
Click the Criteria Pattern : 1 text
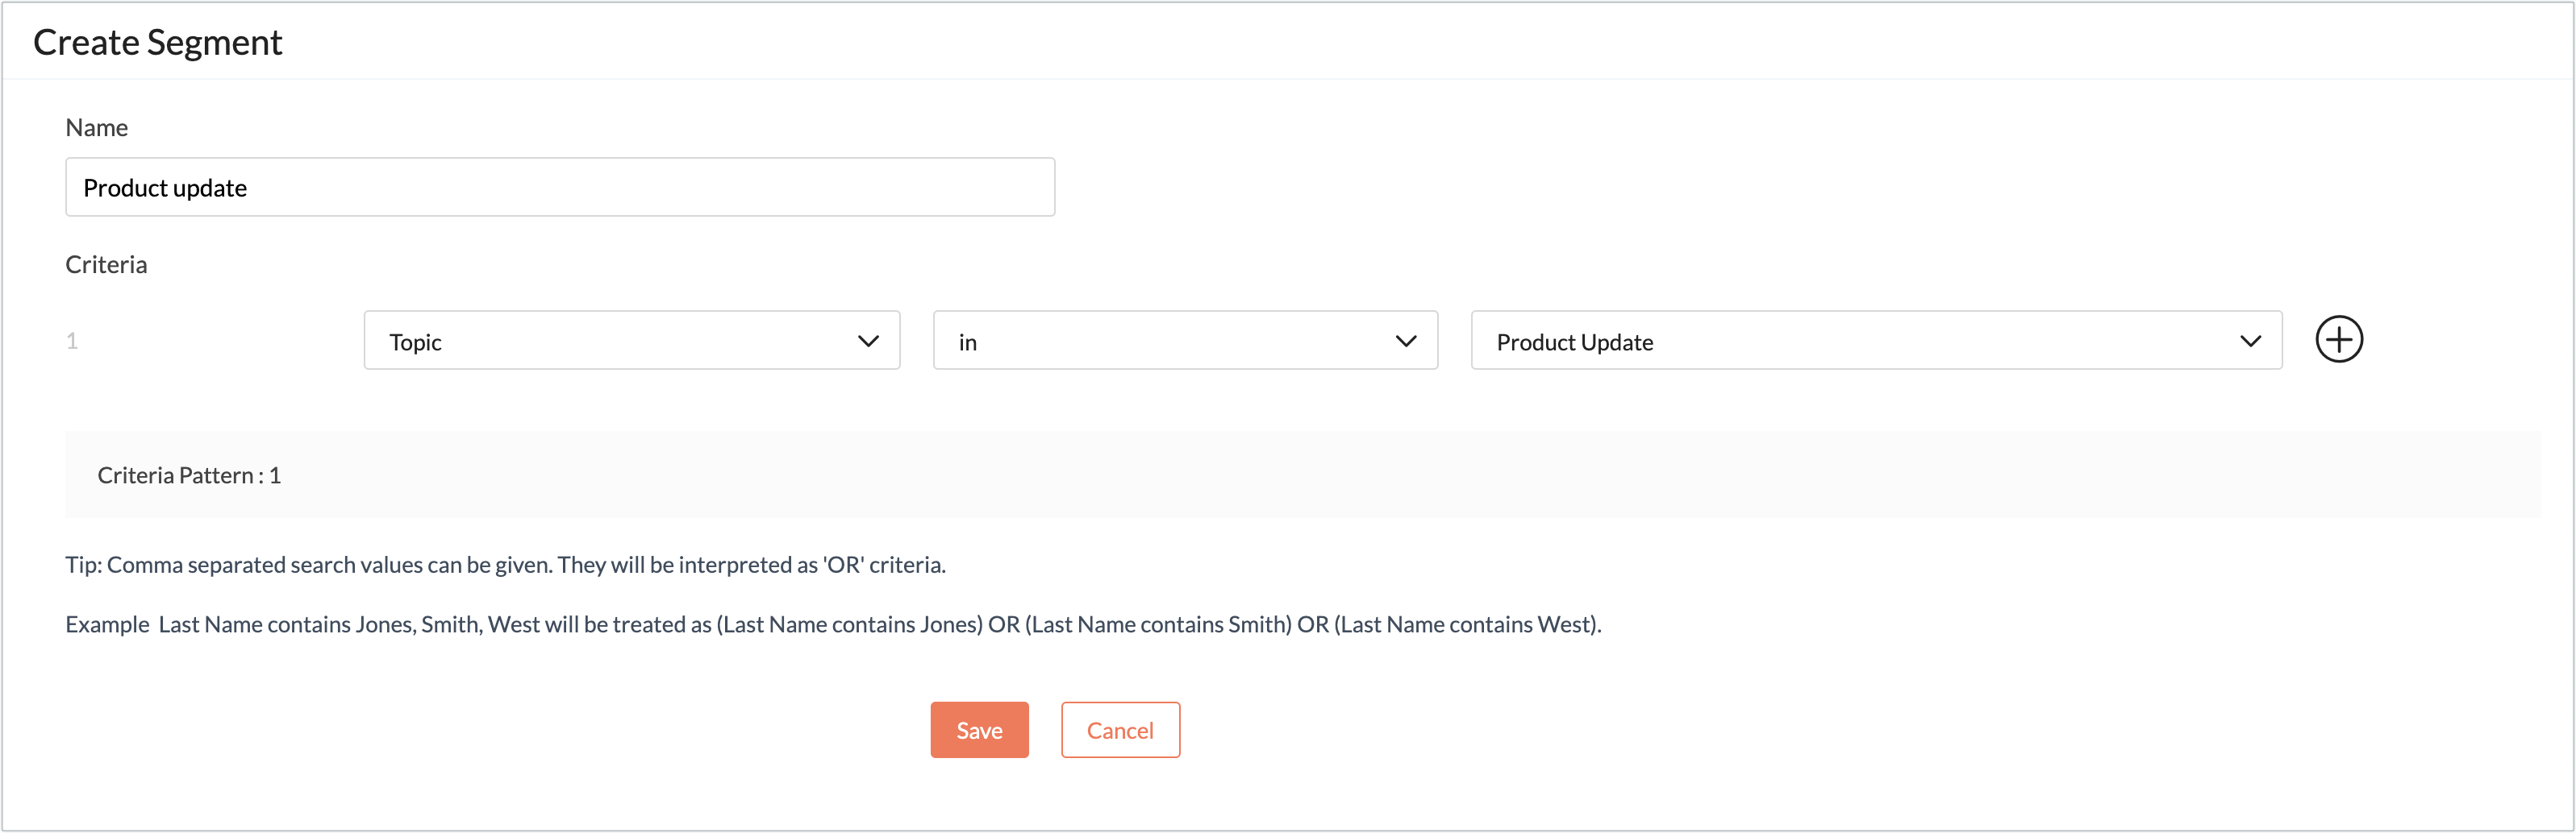click(x=189, y=475)
